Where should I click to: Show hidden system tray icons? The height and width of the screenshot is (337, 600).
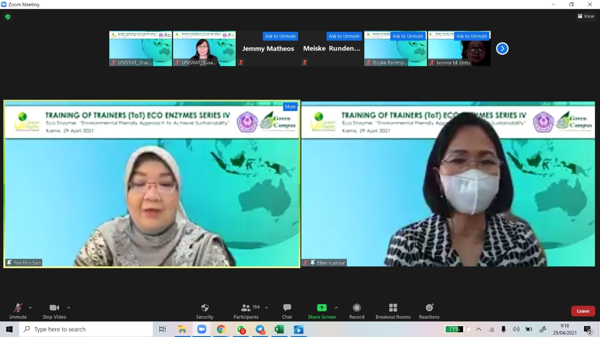[x=479, y=330]
